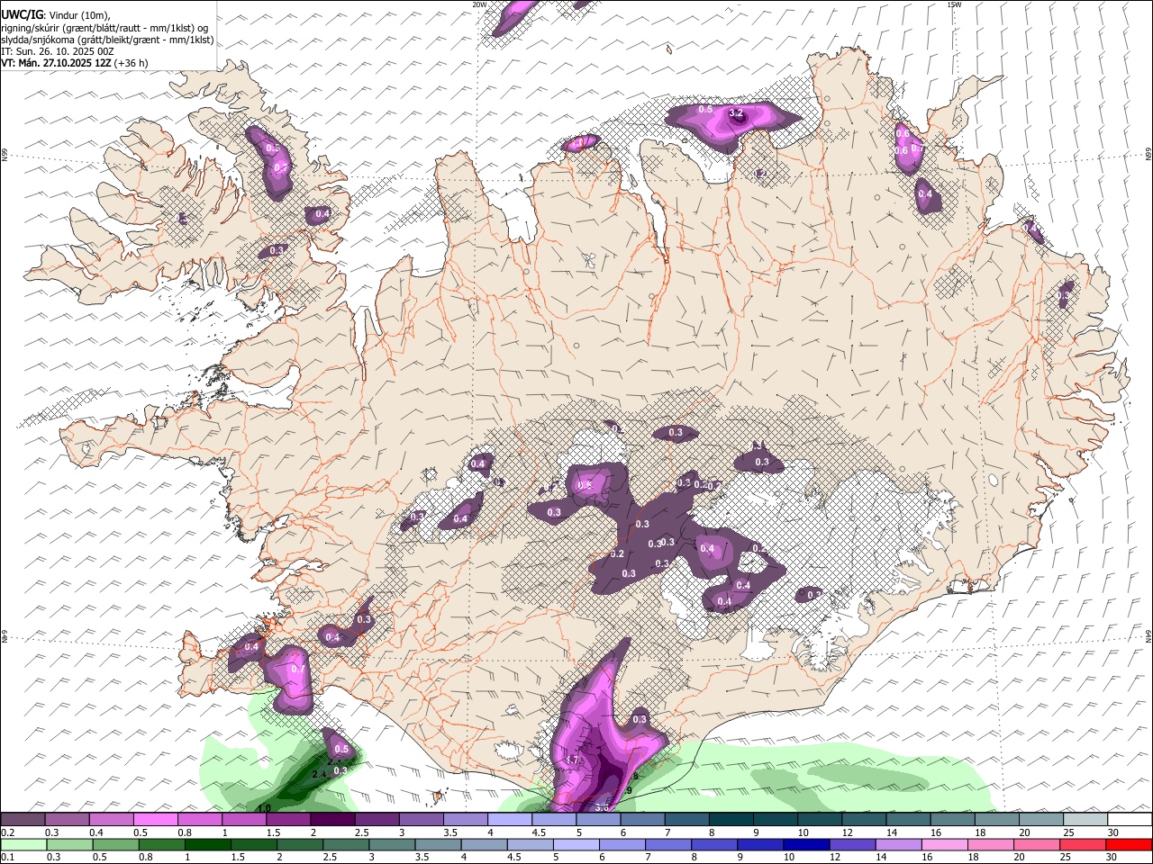Click medium blue 8 swatch in lower legend row
Screen dimensions: 1153x864
tap(713, 844)
